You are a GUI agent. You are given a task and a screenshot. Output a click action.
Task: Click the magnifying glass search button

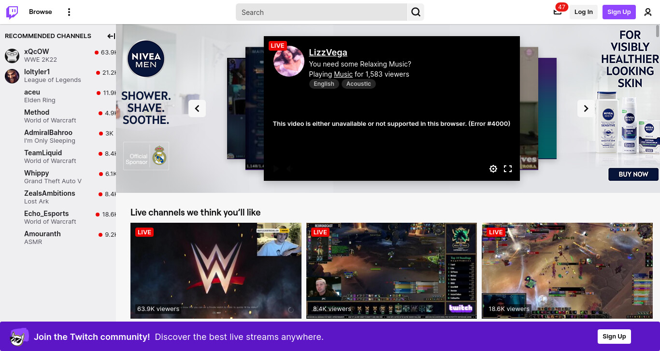click(x=416, y=12)
